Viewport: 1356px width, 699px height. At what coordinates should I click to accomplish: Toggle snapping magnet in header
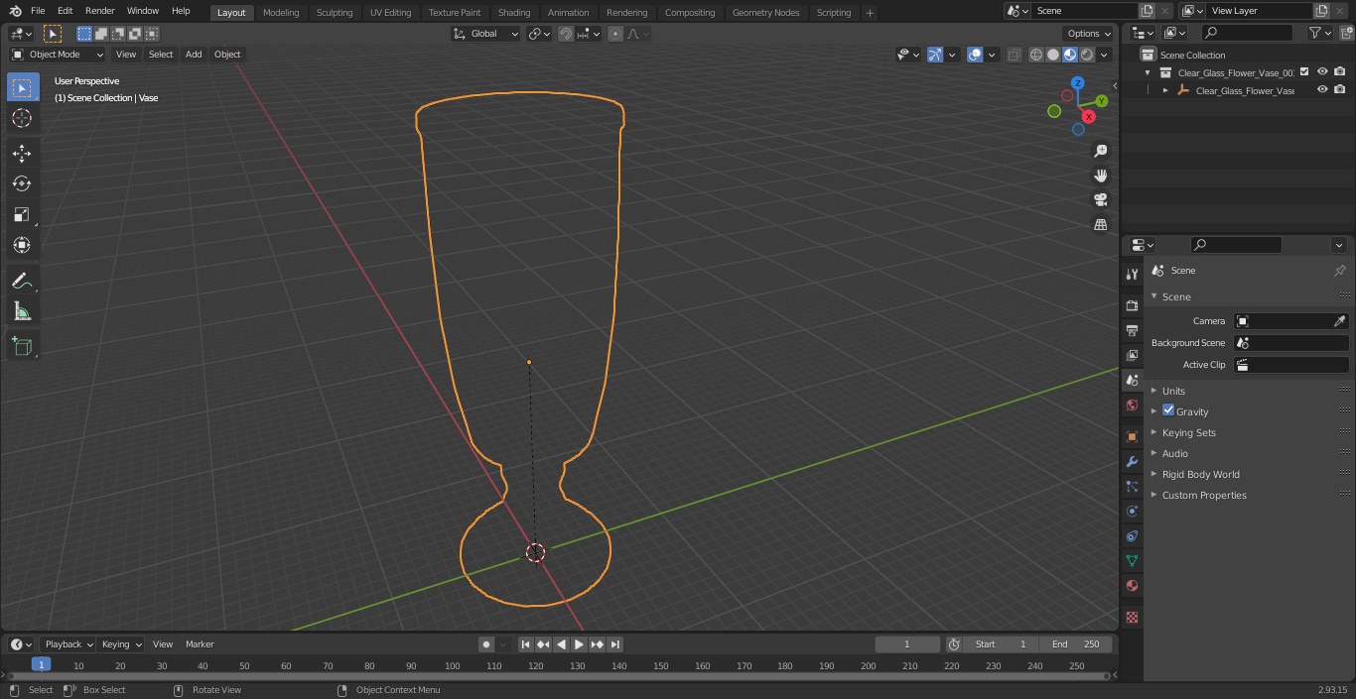click(x=565, y=34)
